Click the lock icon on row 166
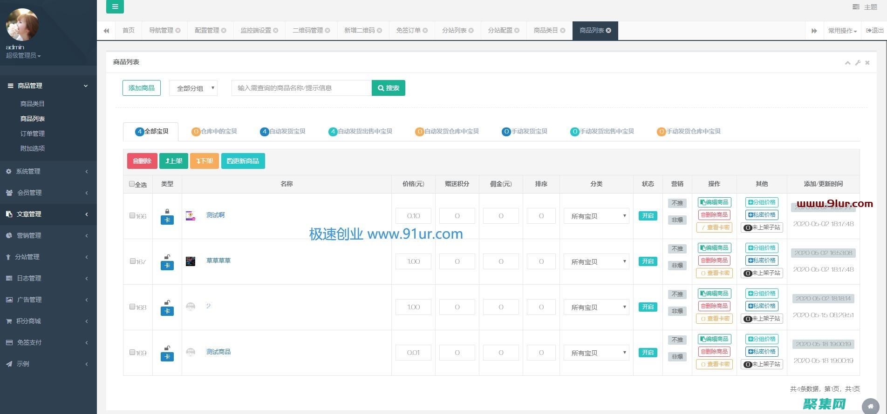Viewport: 887px width, 414px height. tap(167, 211)
